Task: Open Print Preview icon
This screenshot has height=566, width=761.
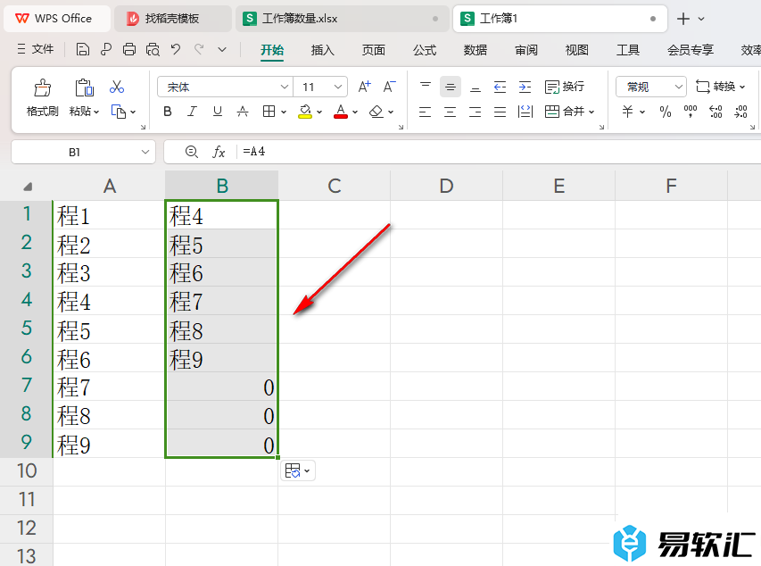Action: coord(153,49)
